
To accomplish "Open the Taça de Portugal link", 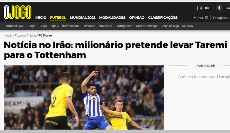I will click(147, 26).
